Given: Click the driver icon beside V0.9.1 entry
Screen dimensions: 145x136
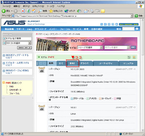Looking at the screenshot, I should [42, 108].
